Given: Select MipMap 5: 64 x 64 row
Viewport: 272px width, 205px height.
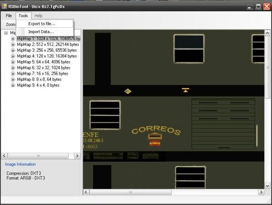Looking at the screenshot, I should (x=44, y=62).
